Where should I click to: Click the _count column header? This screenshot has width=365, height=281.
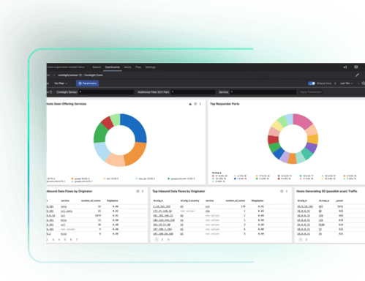coord(339,201)
